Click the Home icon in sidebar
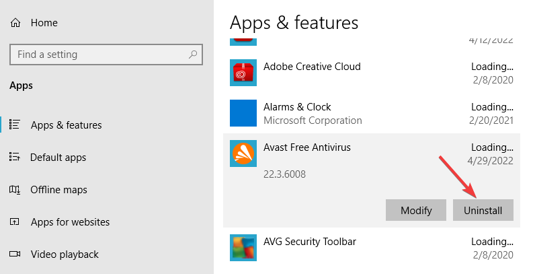The width and height of the screenshot is (533, 274). (15, 23)
